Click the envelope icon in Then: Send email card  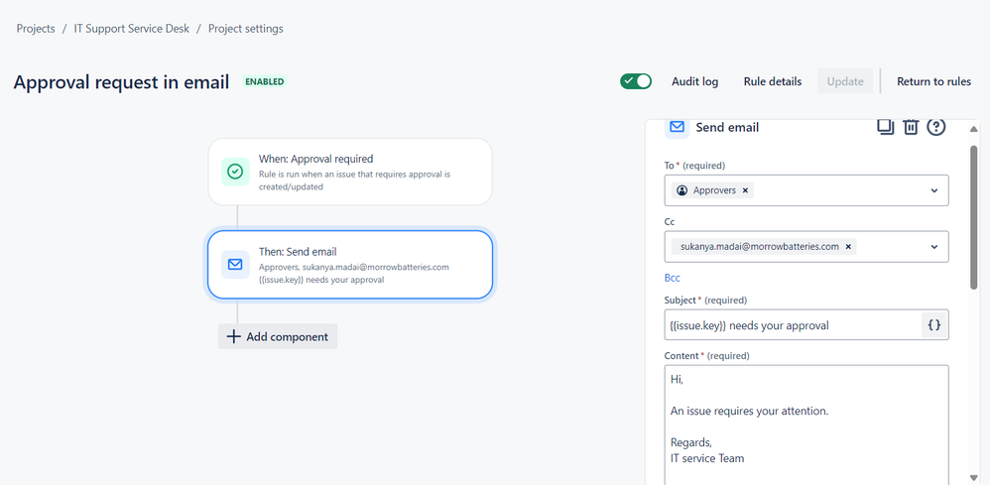point(235,265)
